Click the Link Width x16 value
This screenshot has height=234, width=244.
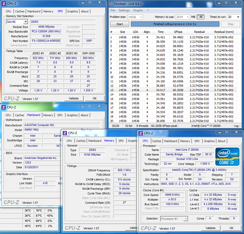point(45,183)
